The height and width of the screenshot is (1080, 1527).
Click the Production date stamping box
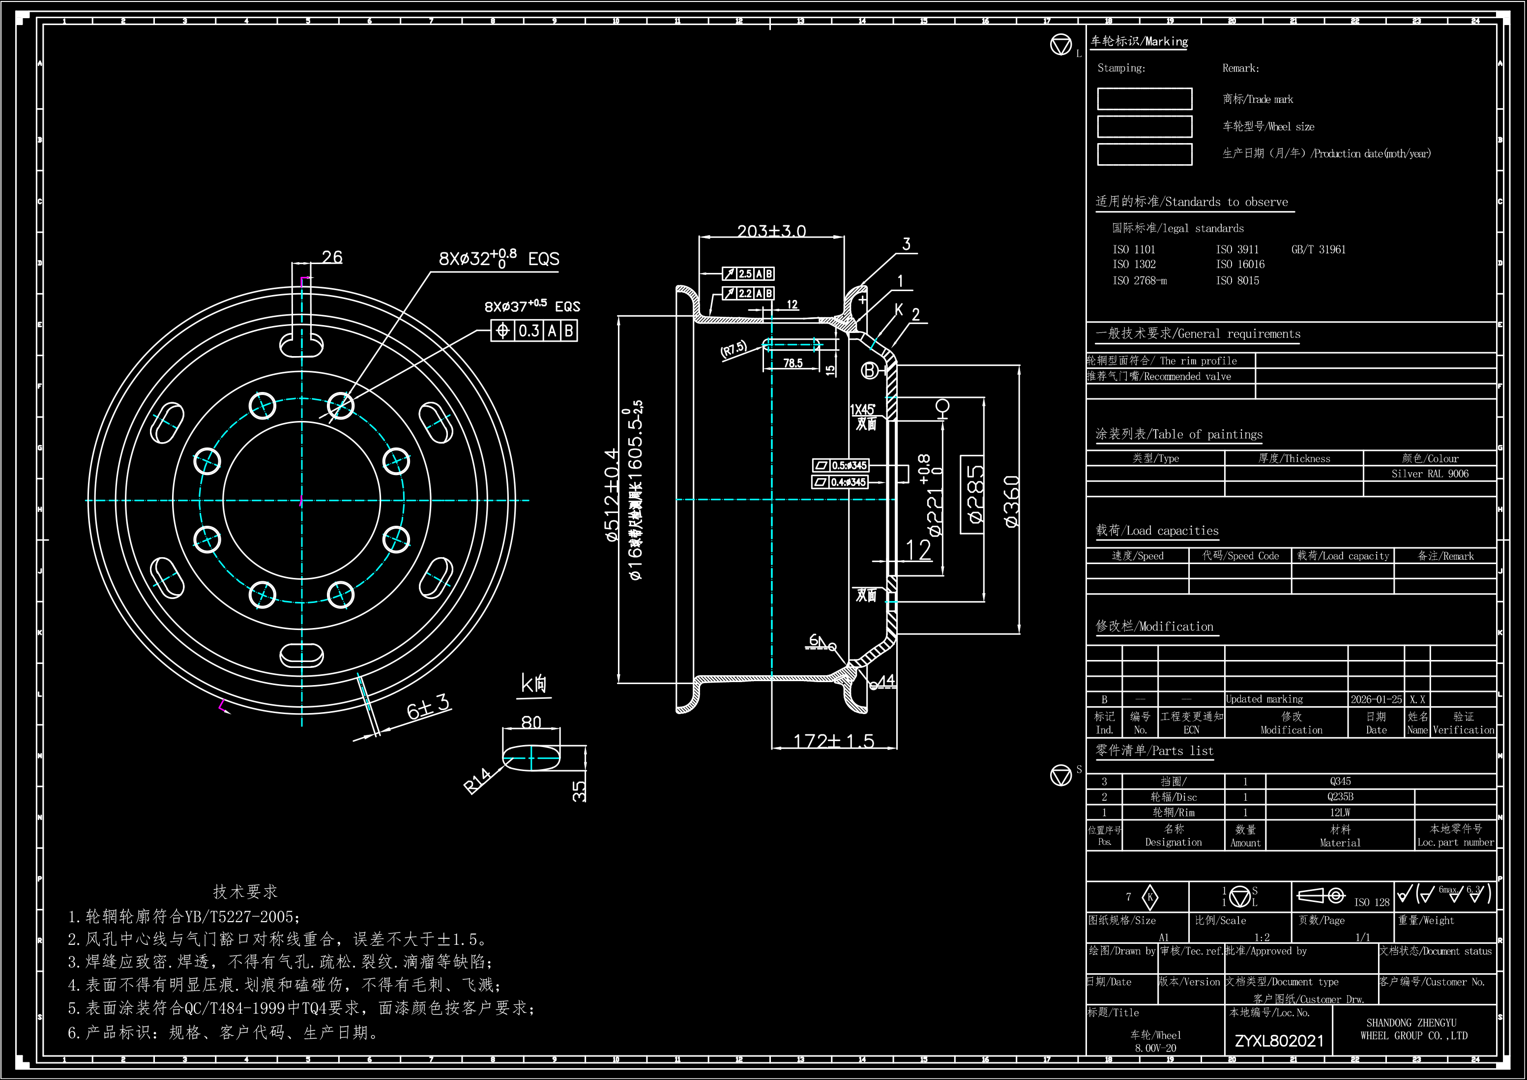[1144, 154]
